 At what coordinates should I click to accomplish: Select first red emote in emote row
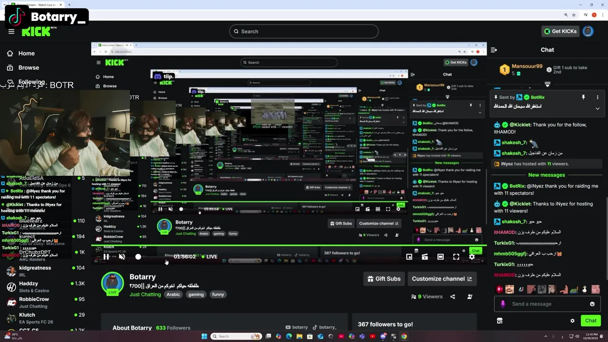tap(499, 289)
